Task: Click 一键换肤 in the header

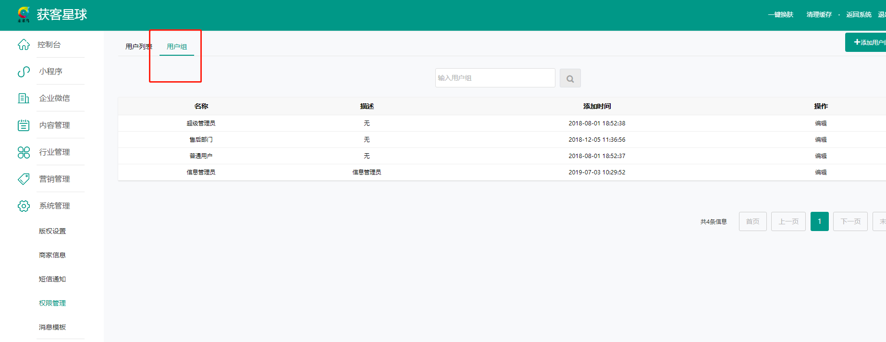Action: 780,14
